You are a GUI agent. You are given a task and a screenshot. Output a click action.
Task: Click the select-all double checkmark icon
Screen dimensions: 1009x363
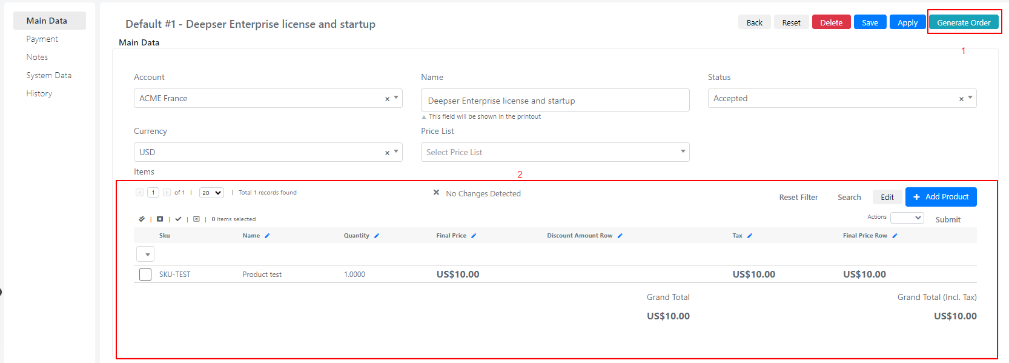(142, 219)
